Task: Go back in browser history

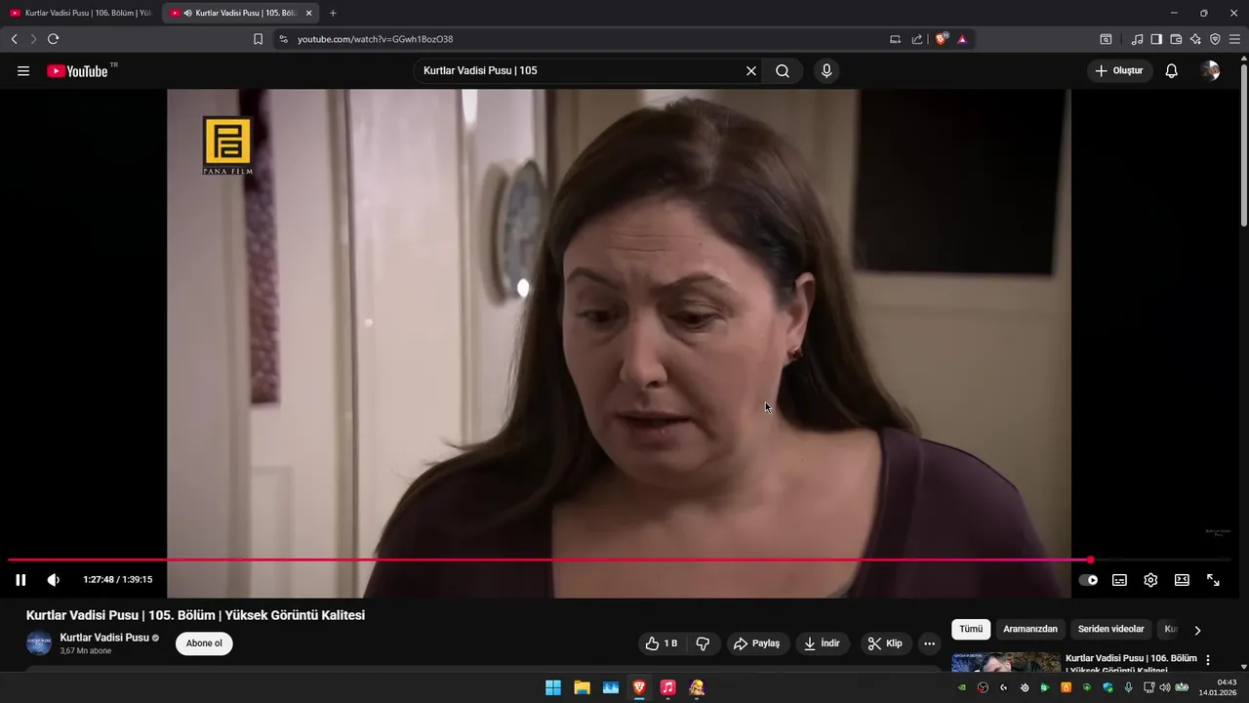Action: (14, 39)
